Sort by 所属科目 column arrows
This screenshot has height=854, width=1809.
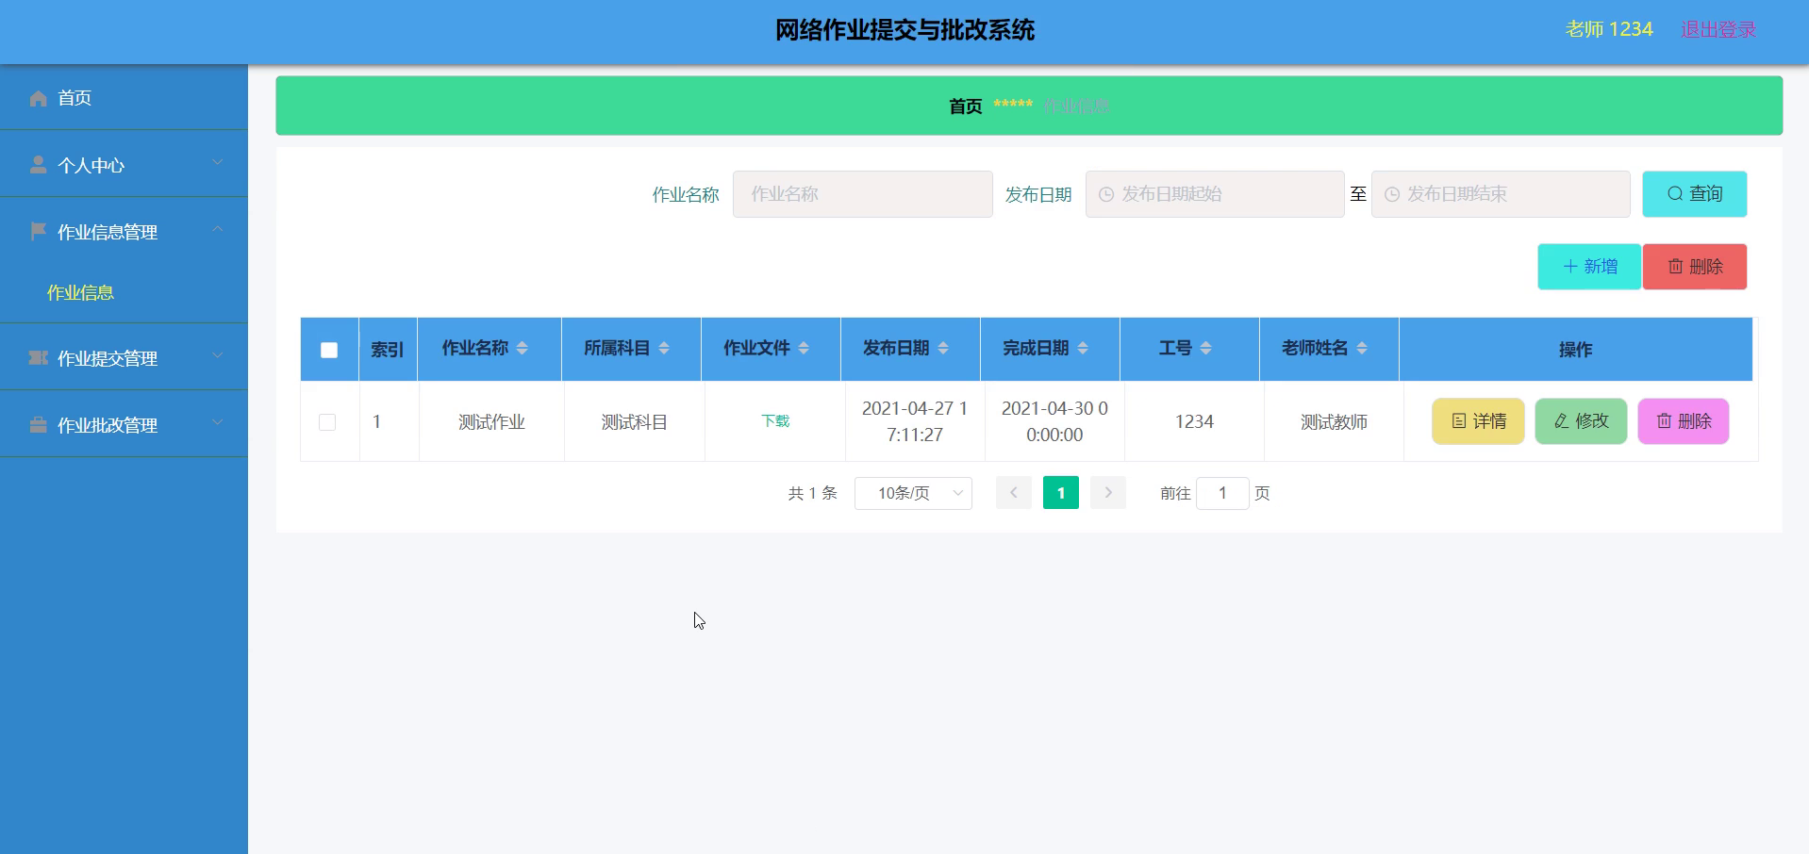click(663, 348)
